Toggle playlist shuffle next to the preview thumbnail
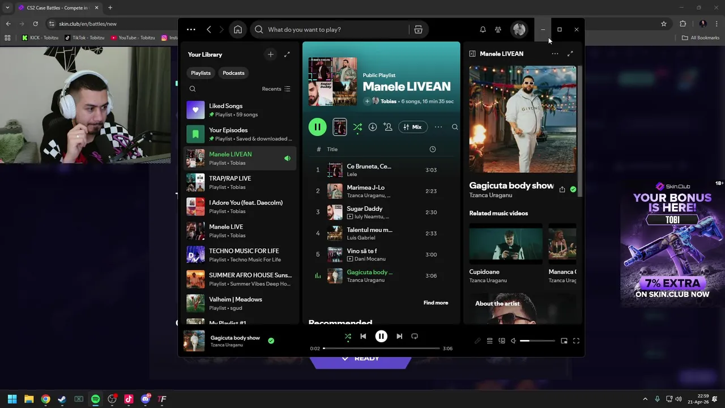The image size is (725, 408). tap(357, 127)
